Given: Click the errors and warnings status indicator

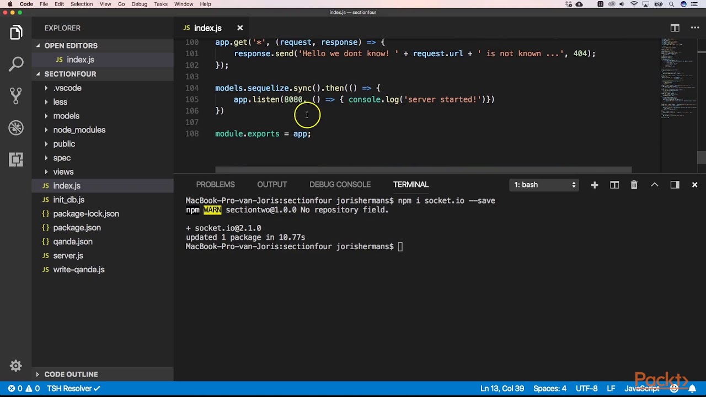Looking at the screenshot, I should pyautogui.click(x=24, y=389).
